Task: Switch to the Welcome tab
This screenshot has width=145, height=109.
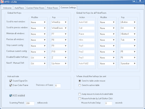Action: coord(7,8)
